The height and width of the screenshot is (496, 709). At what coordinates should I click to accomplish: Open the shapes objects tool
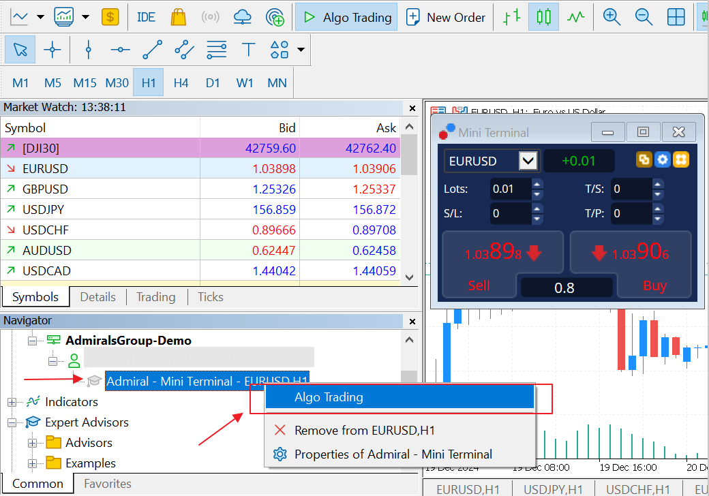pyautogui.click(x=280, y=50)
